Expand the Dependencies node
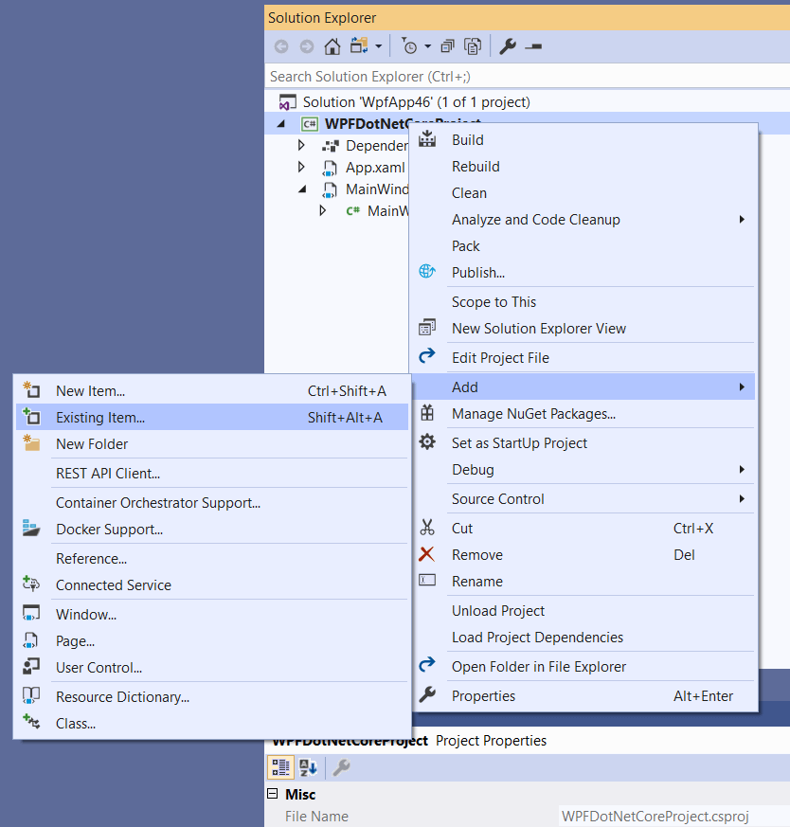This screenshot has height=827, width=790. (x=301, y=145)
